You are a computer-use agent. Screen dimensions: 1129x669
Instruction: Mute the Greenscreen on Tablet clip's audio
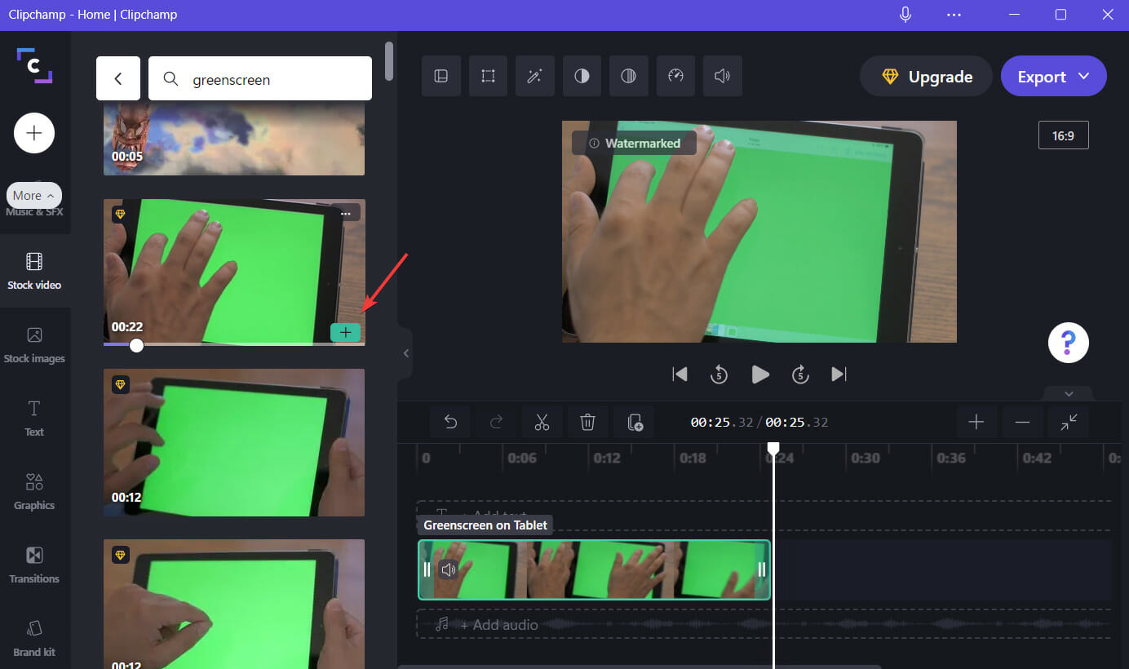tap(449, 569)
